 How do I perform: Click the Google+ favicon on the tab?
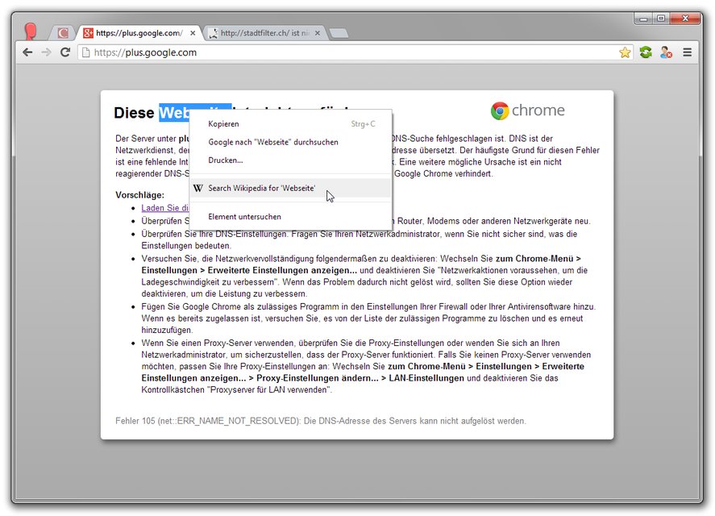coord(88,33)
